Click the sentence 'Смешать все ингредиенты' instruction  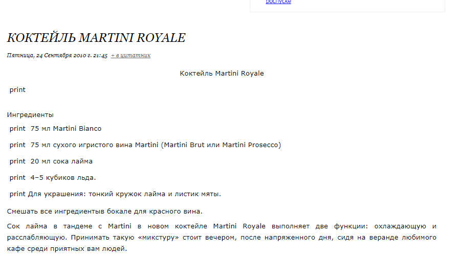coord(105,211)
